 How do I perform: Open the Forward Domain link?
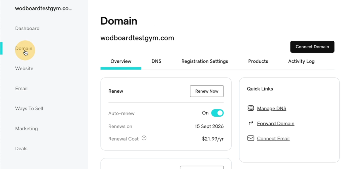275,123
